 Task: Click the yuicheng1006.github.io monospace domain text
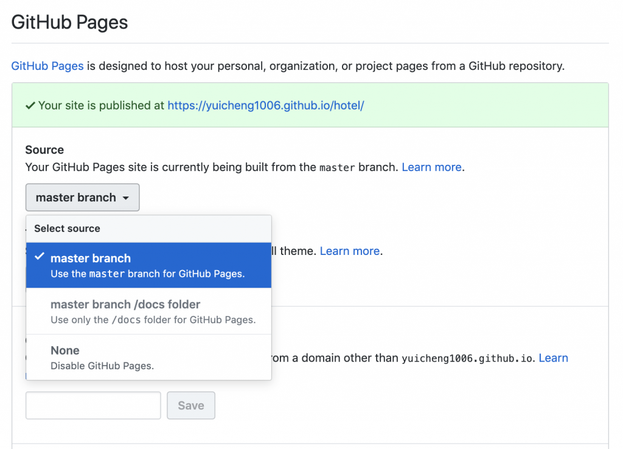point(468,358)
